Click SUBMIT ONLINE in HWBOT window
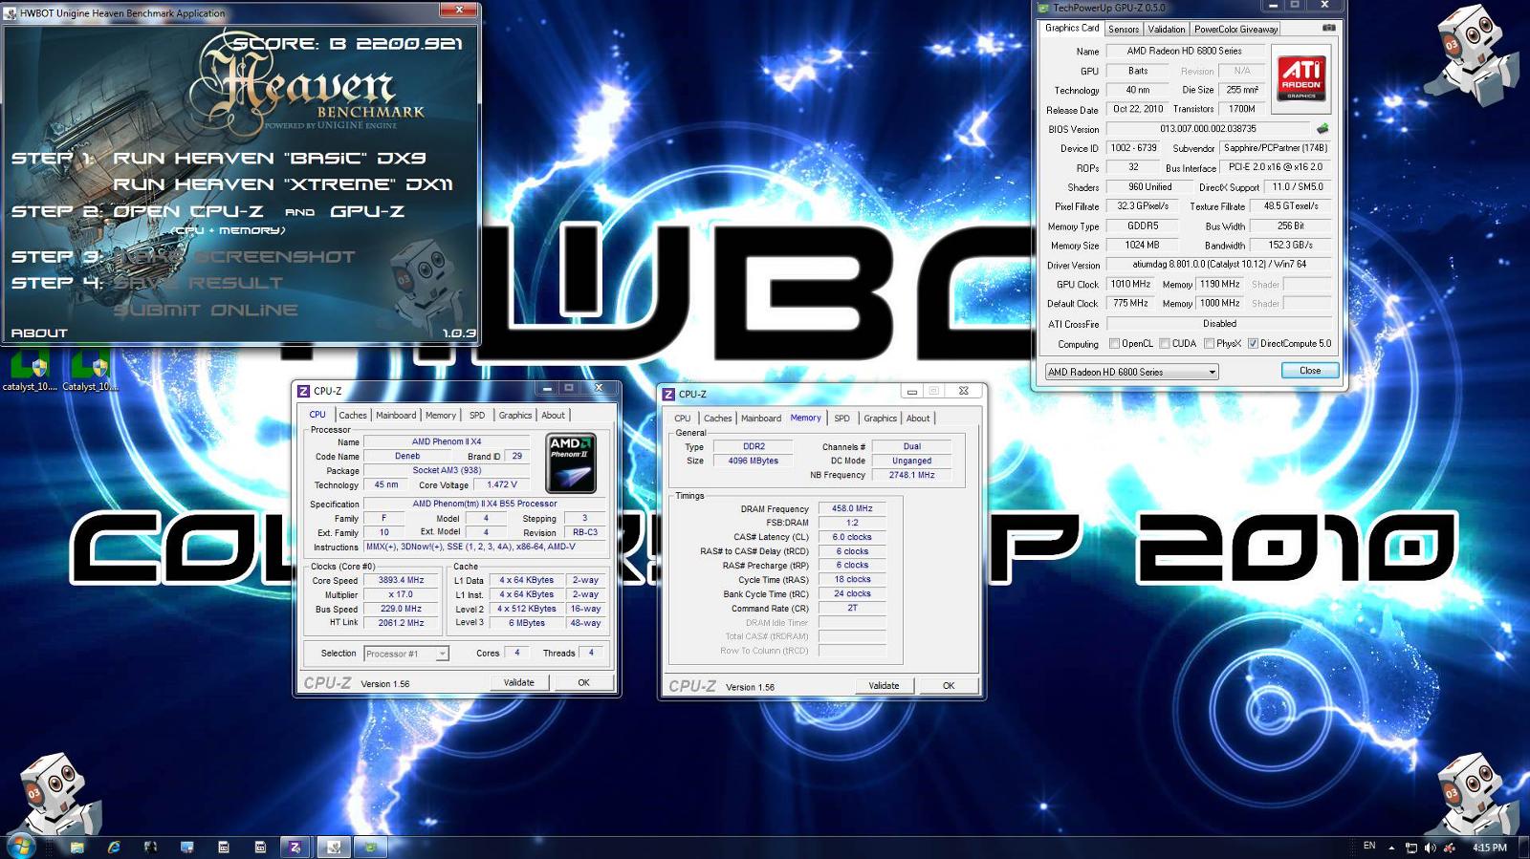The height and width of the screenshot is (859, 1530). point(206,310)
